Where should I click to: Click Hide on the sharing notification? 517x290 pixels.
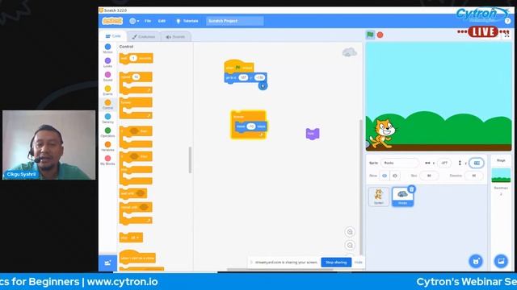pyautogui.click(x=359, y=263)
